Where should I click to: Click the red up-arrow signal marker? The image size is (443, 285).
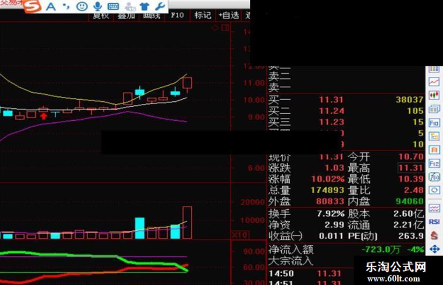tap(43, 116)
